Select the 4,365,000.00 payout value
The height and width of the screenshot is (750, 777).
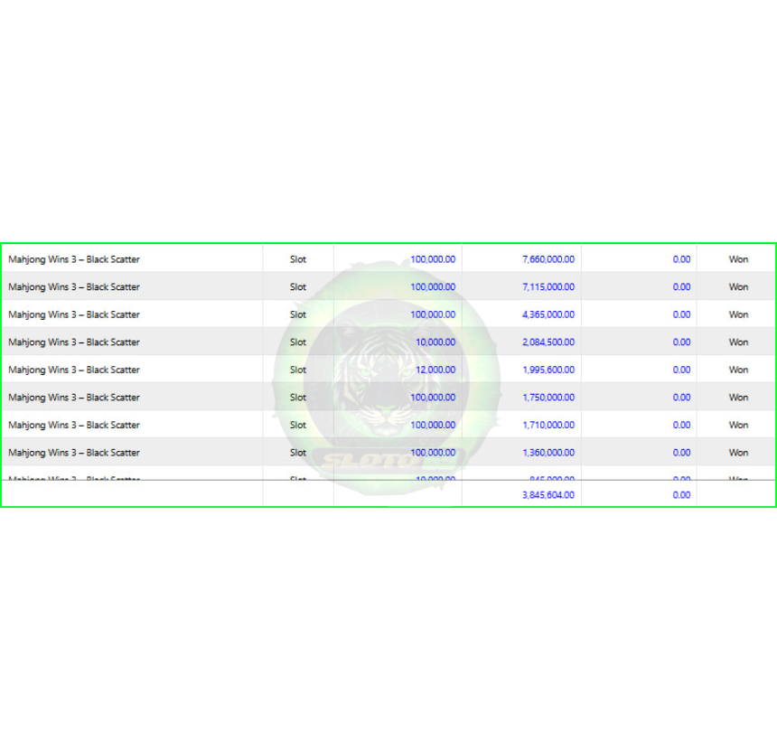548,314
